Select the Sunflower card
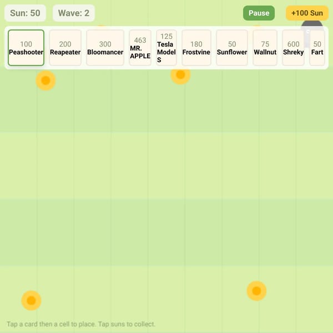The width and height of the screenshot is (333, 333). click(x=232, y=48)
